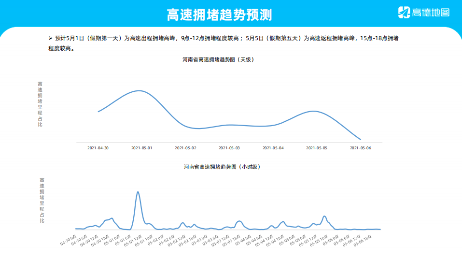Click the 高德地图 logo in the header
This screenshot has width=462, height=258.
pyautogui.click(x=424, y=13)
